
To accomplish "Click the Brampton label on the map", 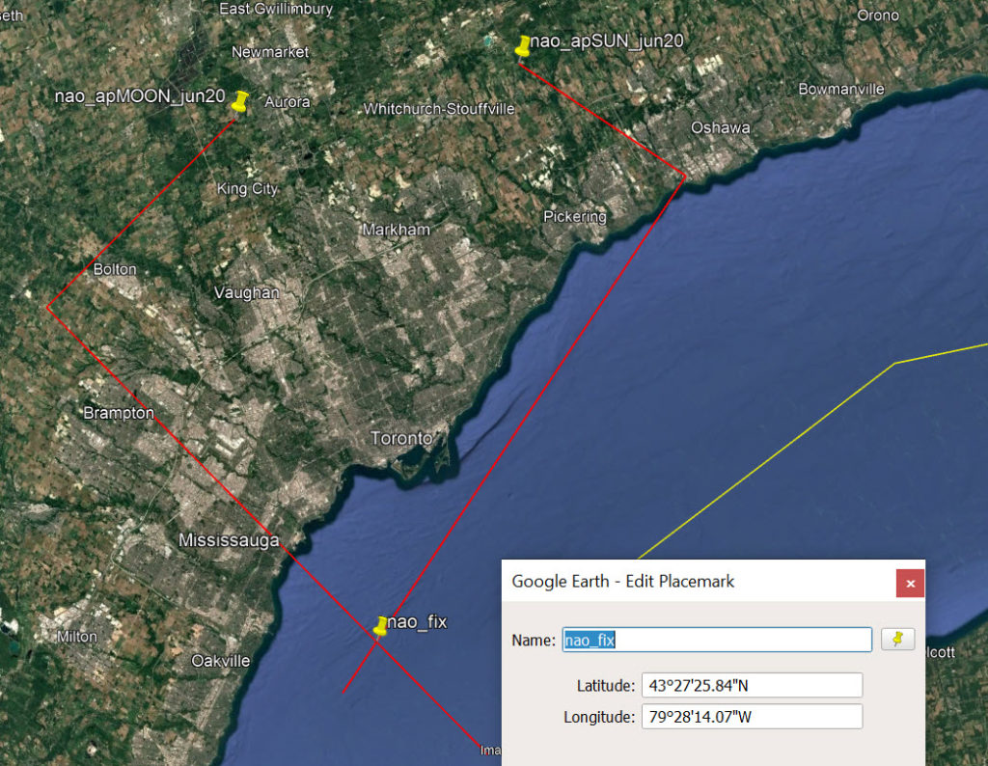I will tap(119, 413).
